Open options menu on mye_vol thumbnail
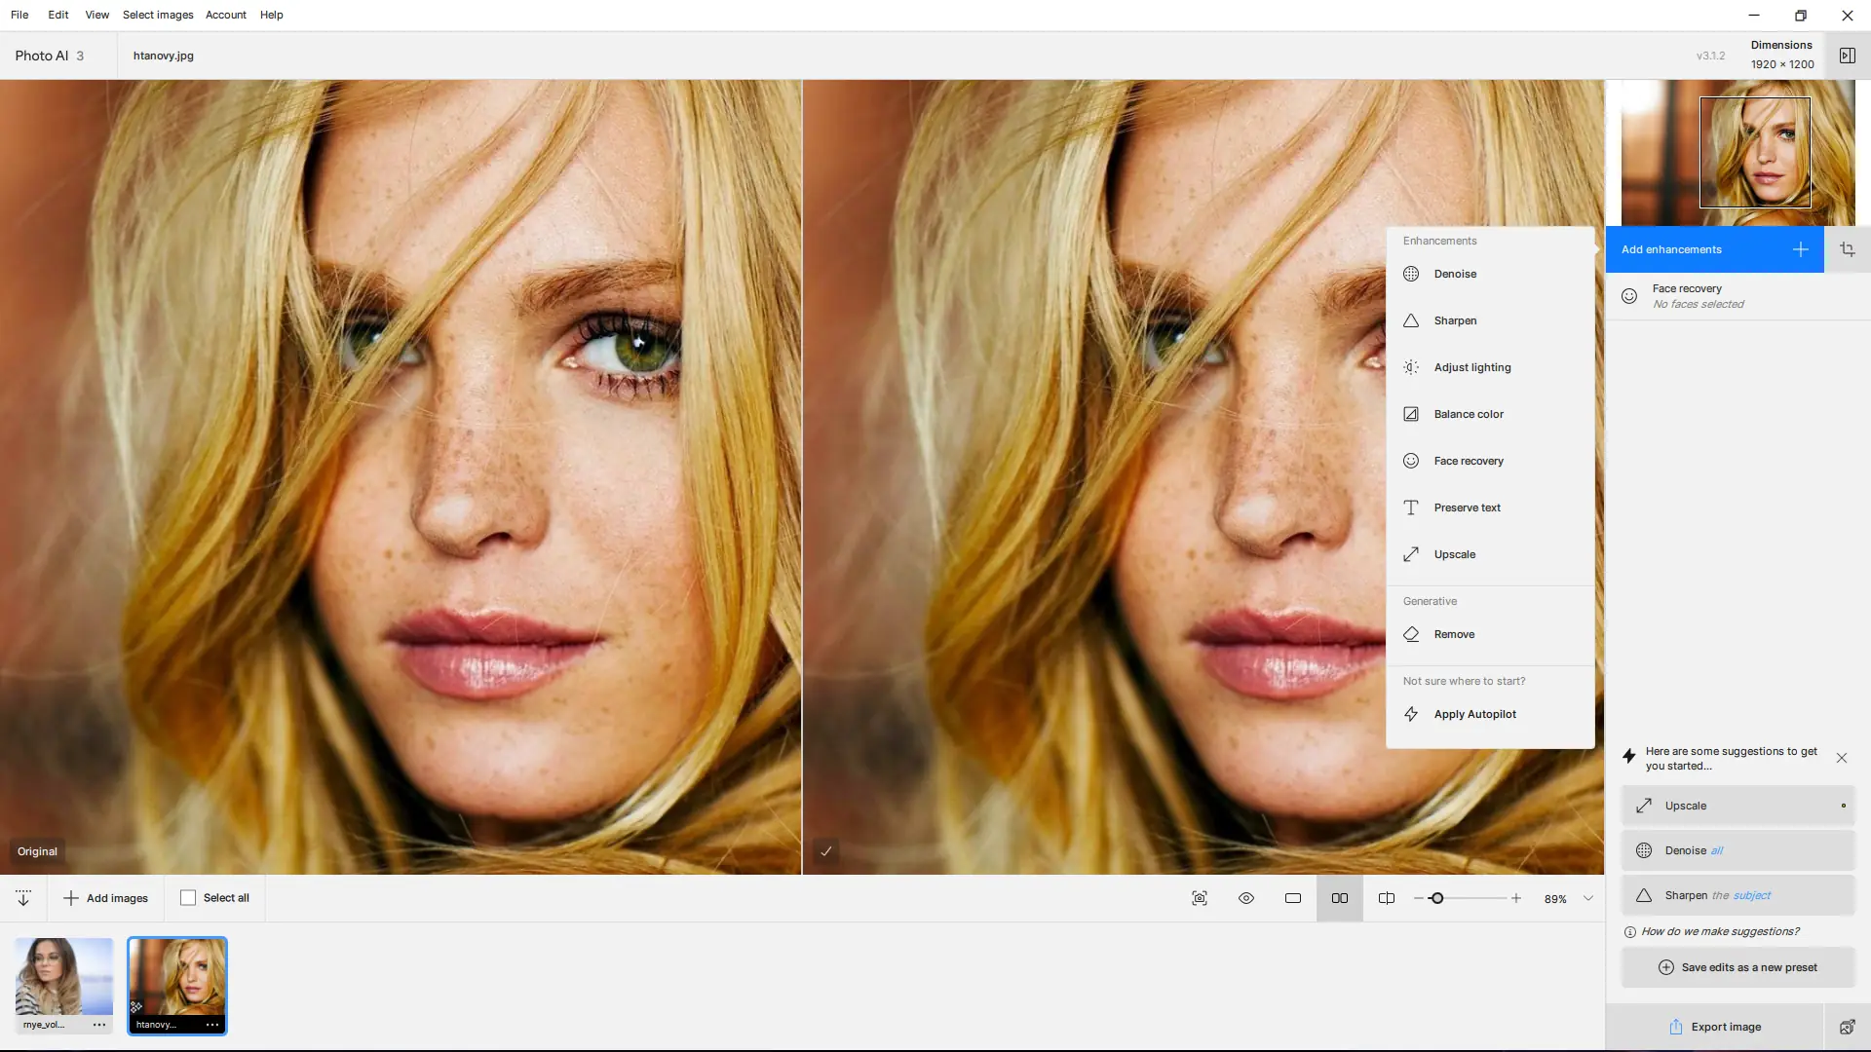This screenshot has width=1871, height=1052. (x=99, y=1025)
